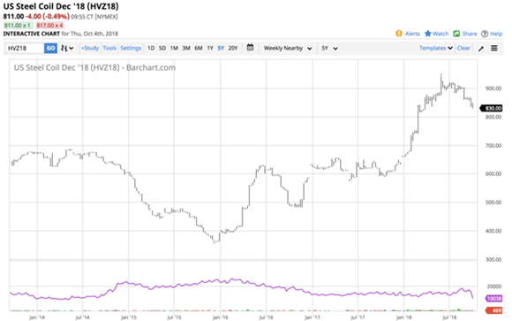This screenshot has height=321, width=512.
Task: Open the Help question mark icon
Action: (485, 34)
